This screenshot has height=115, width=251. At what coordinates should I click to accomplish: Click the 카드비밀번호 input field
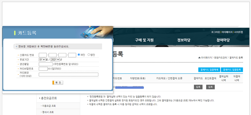click(43, 69)
